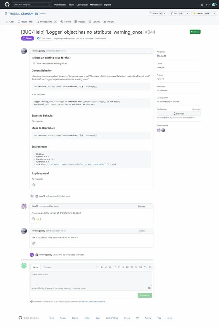Insert code using the code brackets icon

tap(114, 267)
